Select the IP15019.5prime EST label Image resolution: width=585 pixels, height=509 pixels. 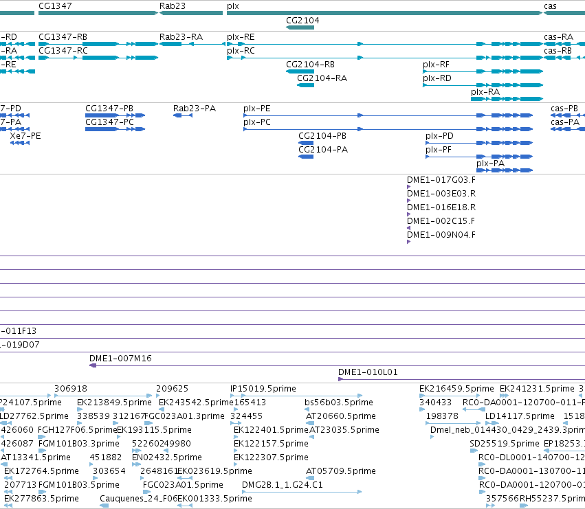point(263,389)
